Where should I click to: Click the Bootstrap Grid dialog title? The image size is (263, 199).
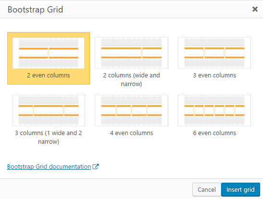35,10
